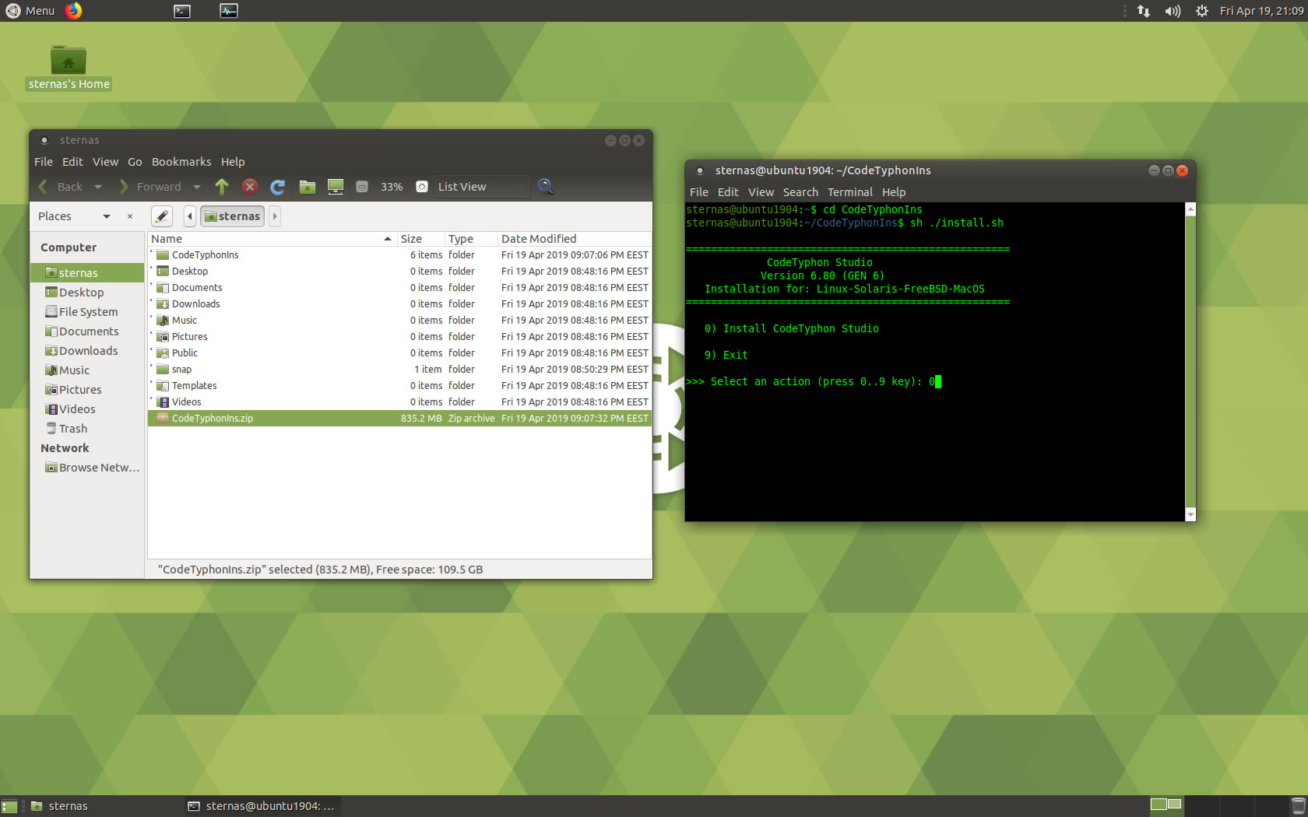The width and height of the screenshot is (1308, 817).
Task: Select the Public folder row
Action: 399,352
